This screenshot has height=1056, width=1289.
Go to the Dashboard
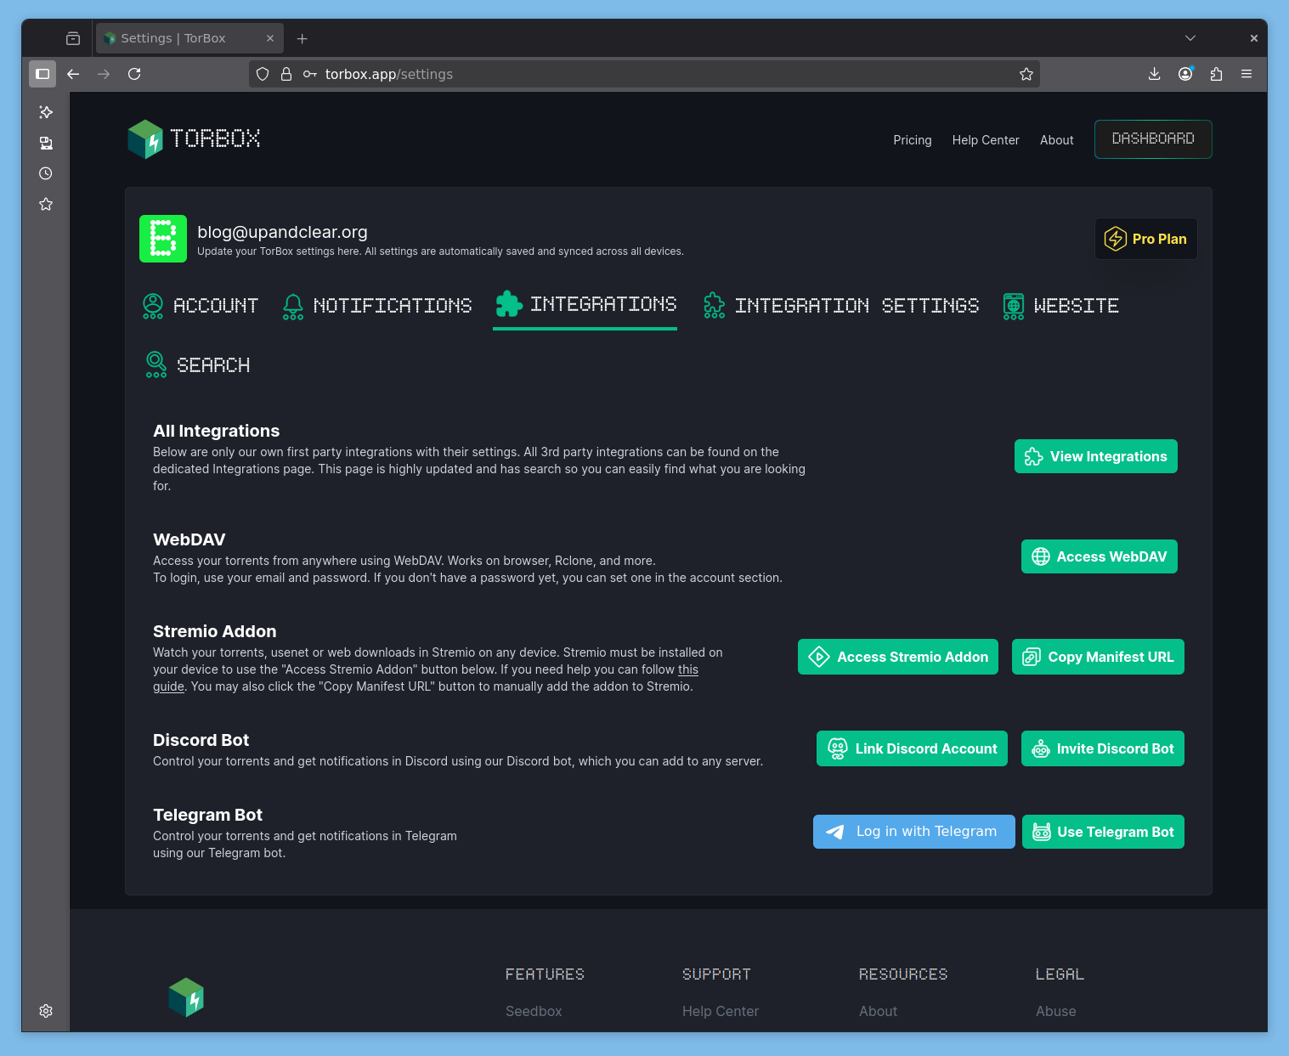click(1153, 139)
